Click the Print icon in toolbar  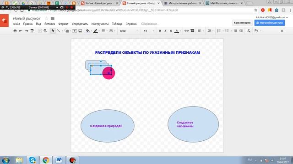coord(15,31)
